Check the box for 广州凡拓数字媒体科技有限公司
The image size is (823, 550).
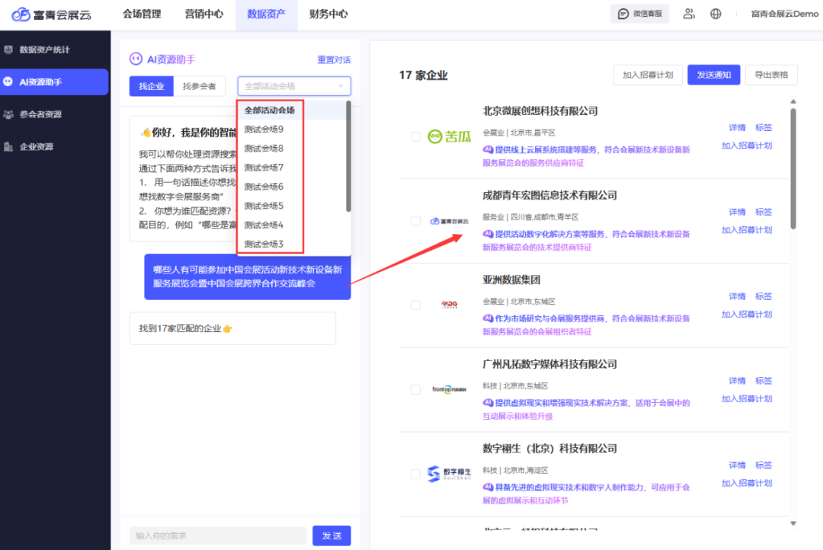click(x=416, y=389)
